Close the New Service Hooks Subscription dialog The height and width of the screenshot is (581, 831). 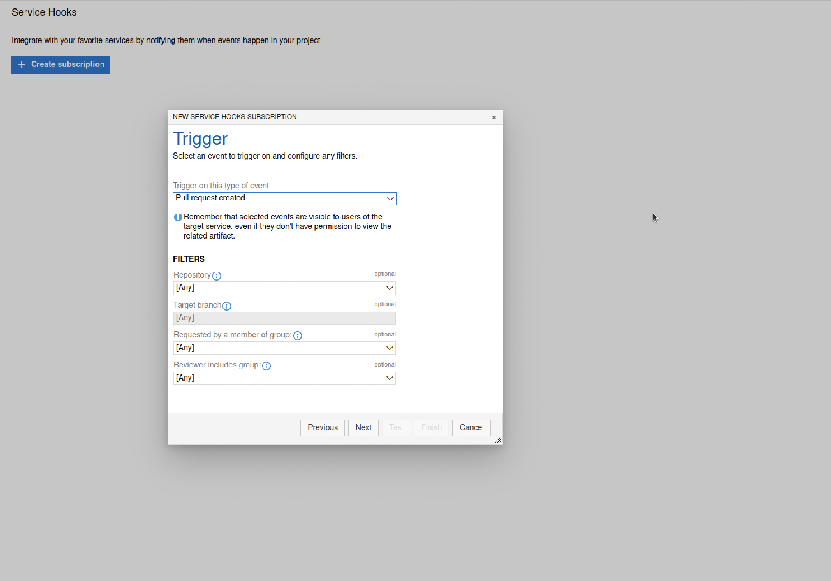pos(494,117)
